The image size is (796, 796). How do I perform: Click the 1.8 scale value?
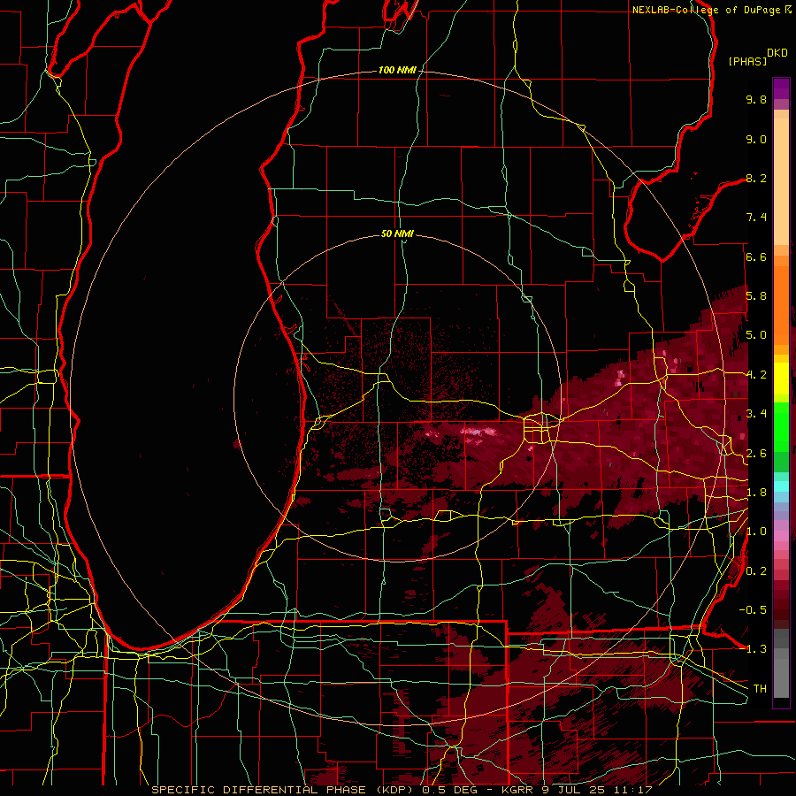756,493
